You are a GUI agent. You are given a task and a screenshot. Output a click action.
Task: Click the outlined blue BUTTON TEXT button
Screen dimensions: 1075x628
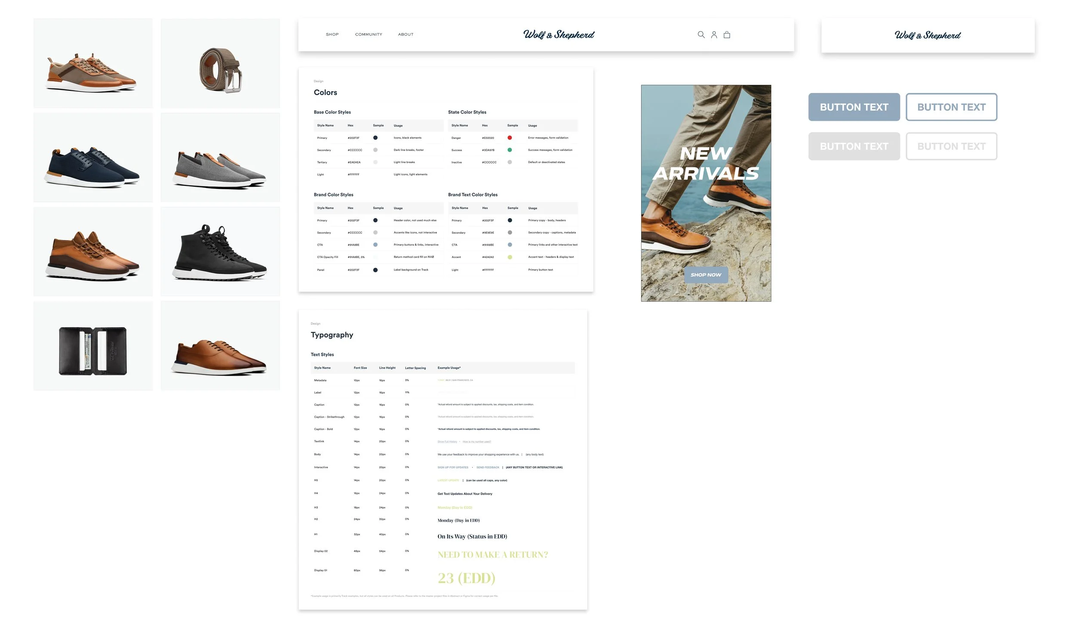tap(951, 107)
